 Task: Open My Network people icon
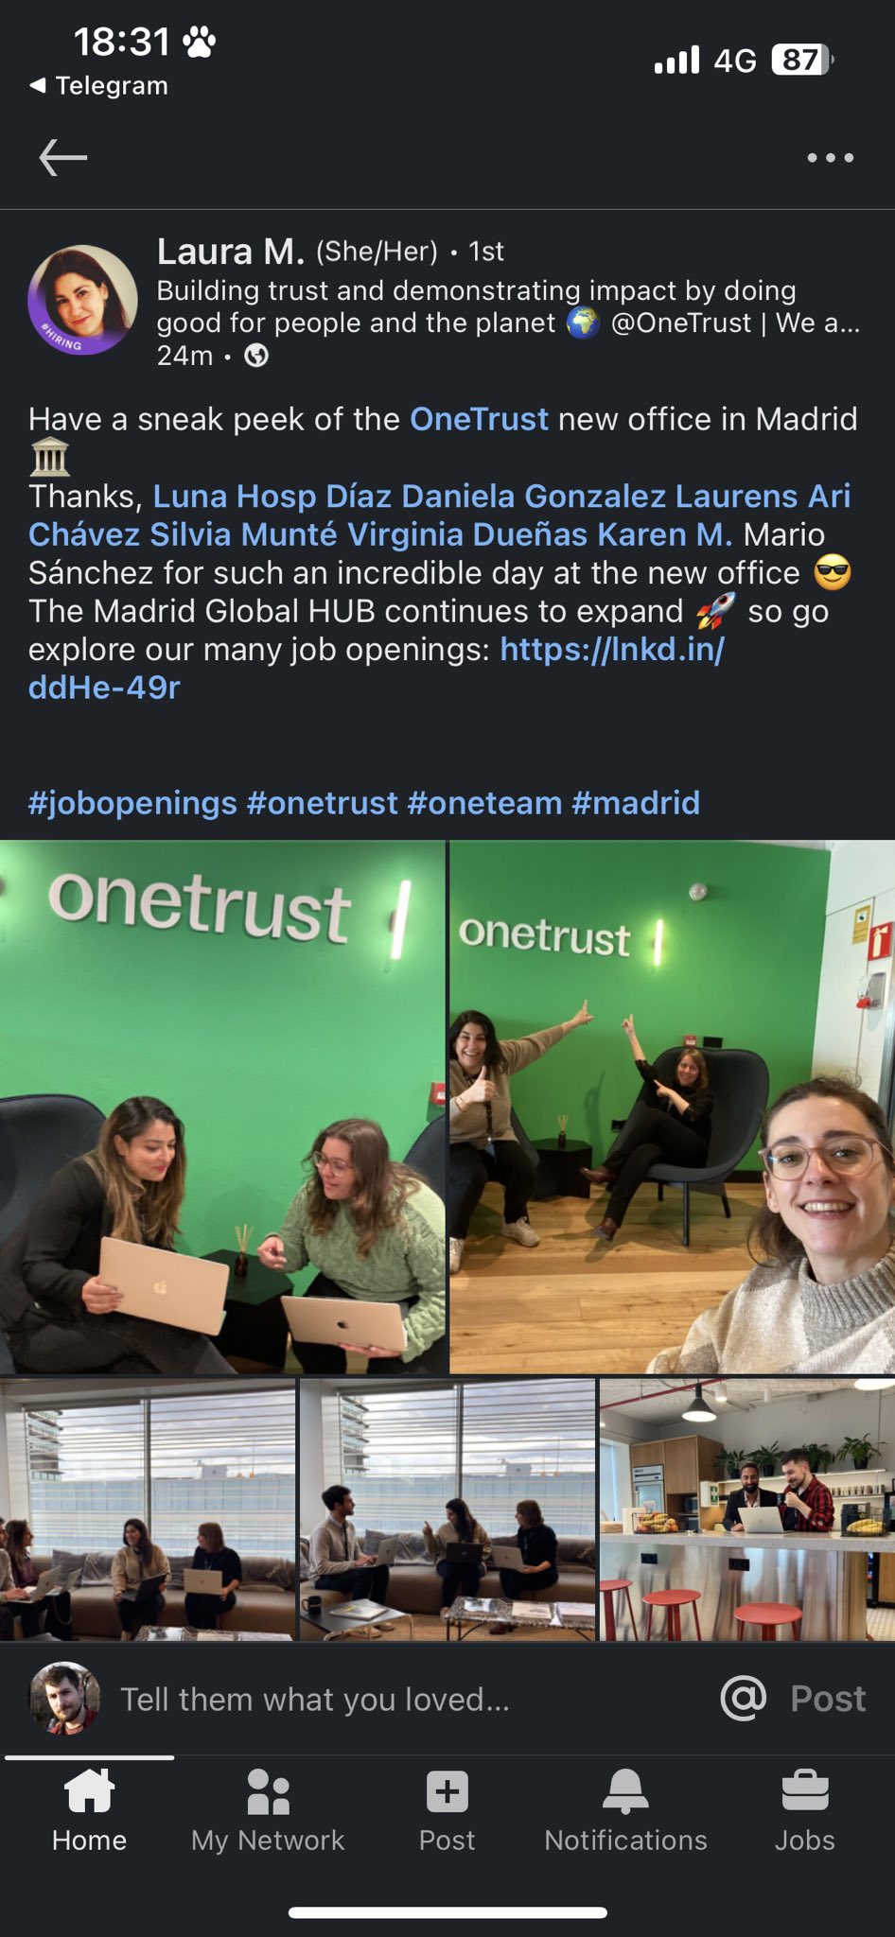point(268,1791)
